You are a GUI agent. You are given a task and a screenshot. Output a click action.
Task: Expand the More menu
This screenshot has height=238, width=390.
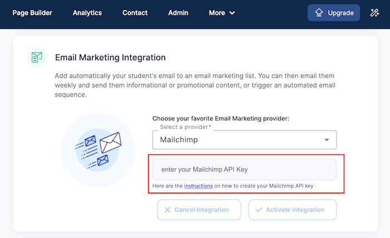(x=222, y=13)
